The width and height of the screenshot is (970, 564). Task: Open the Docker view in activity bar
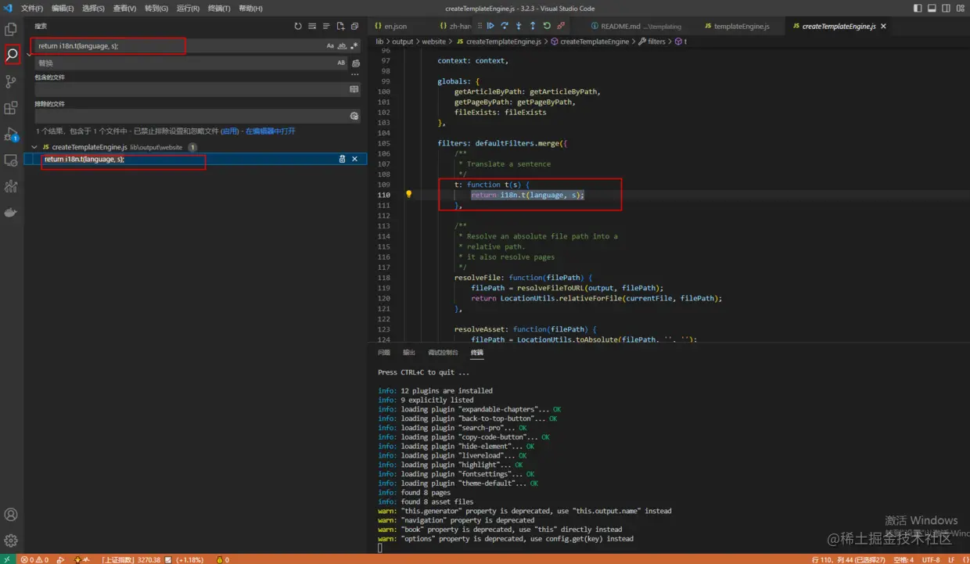(11, 212)
